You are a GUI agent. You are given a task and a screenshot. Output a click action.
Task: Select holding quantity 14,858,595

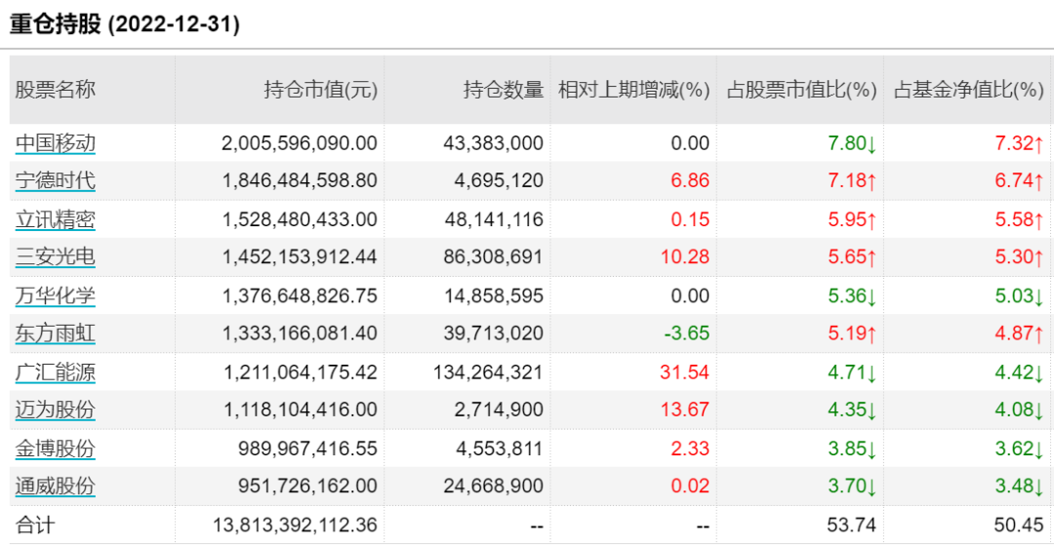(x=494, y=295)
